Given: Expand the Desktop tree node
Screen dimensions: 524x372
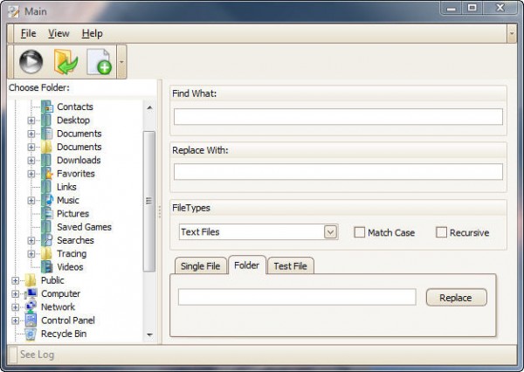Looking at the screenshot, I should [31, 121].
